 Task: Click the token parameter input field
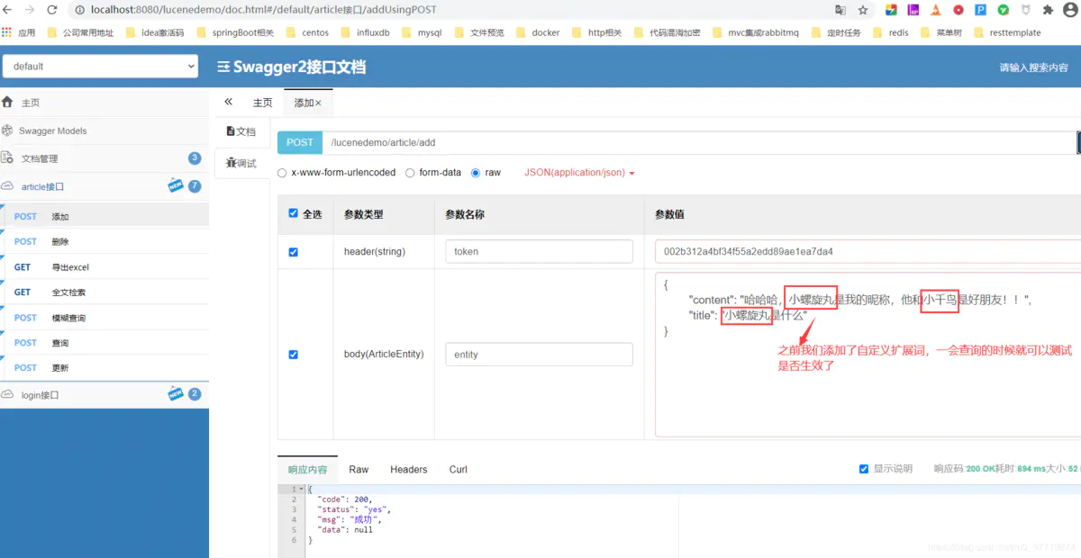tap(538, 251)
